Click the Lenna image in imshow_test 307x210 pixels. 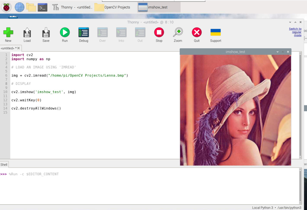[x=236, y=110]
